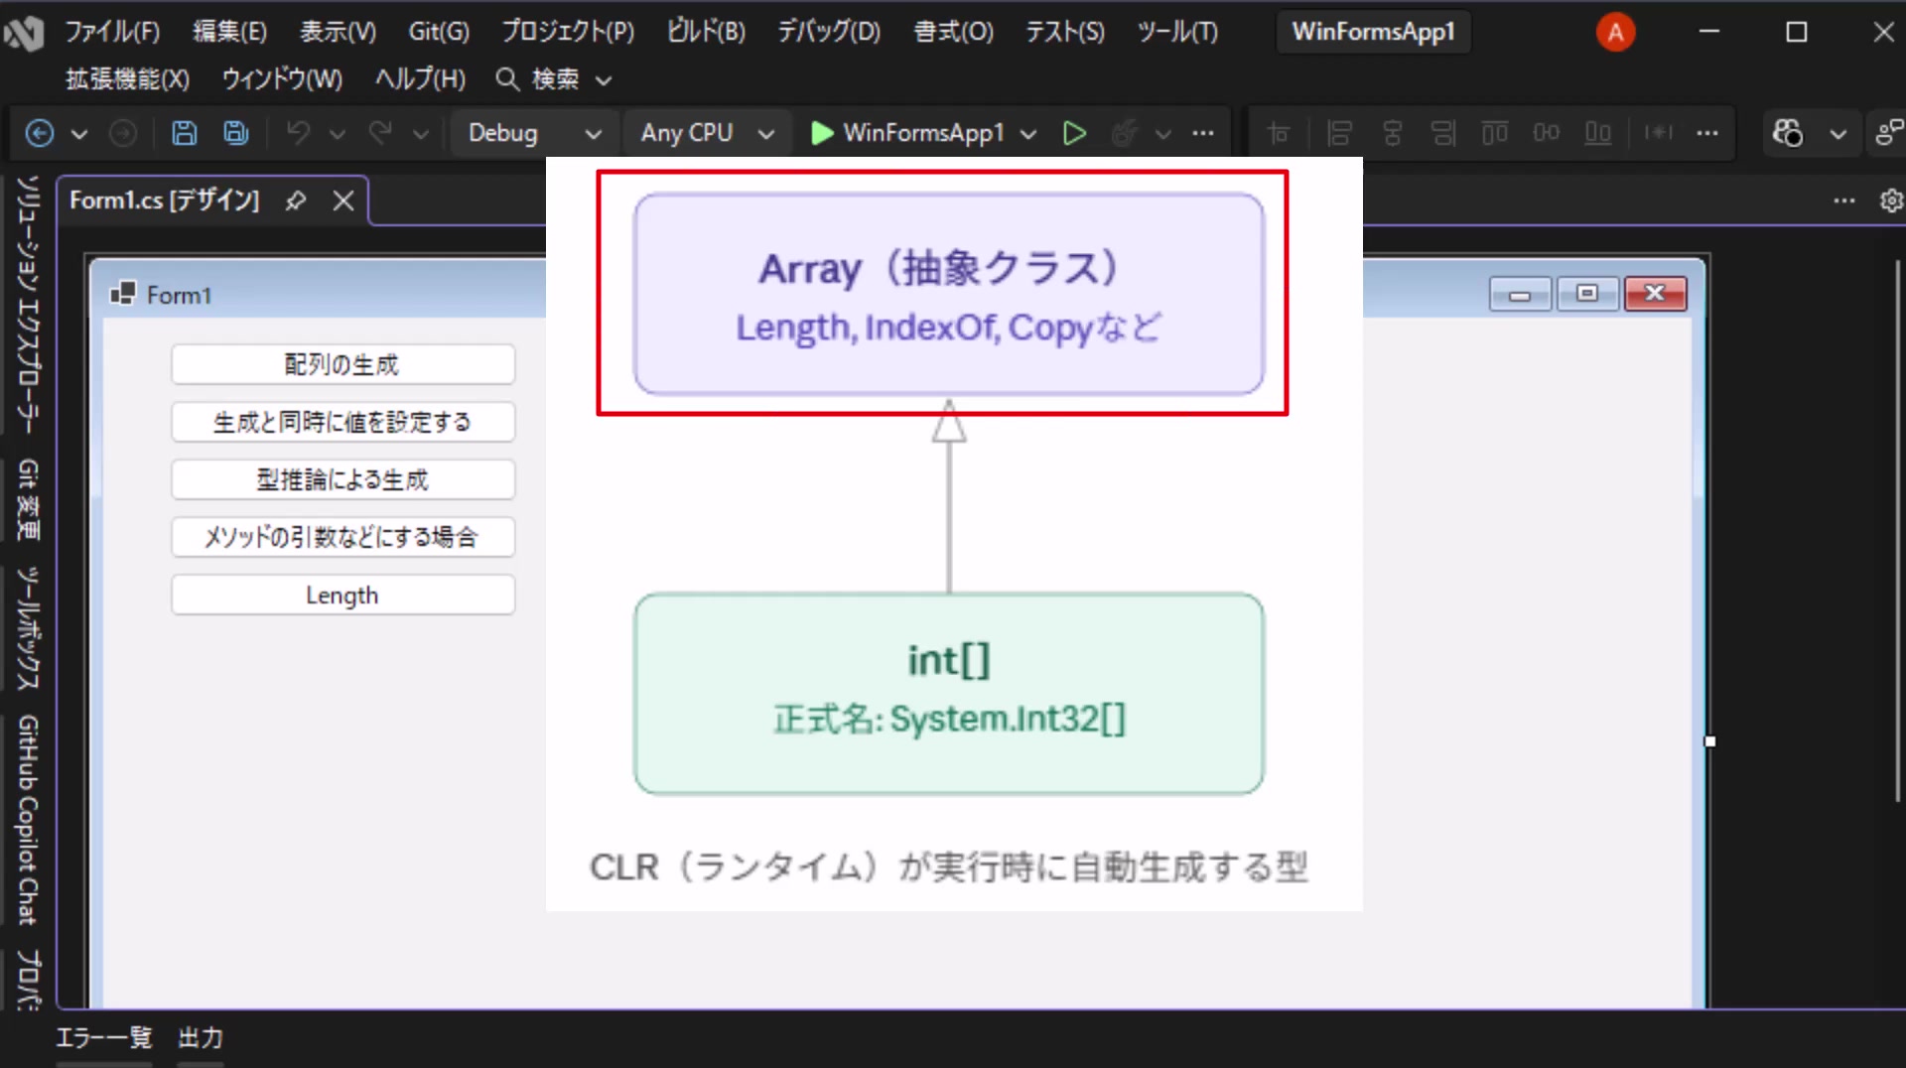This screenshot has width=1906, height=1068.
Task: Click the 型推論による生成 button
Action: [x=342, y=479]
